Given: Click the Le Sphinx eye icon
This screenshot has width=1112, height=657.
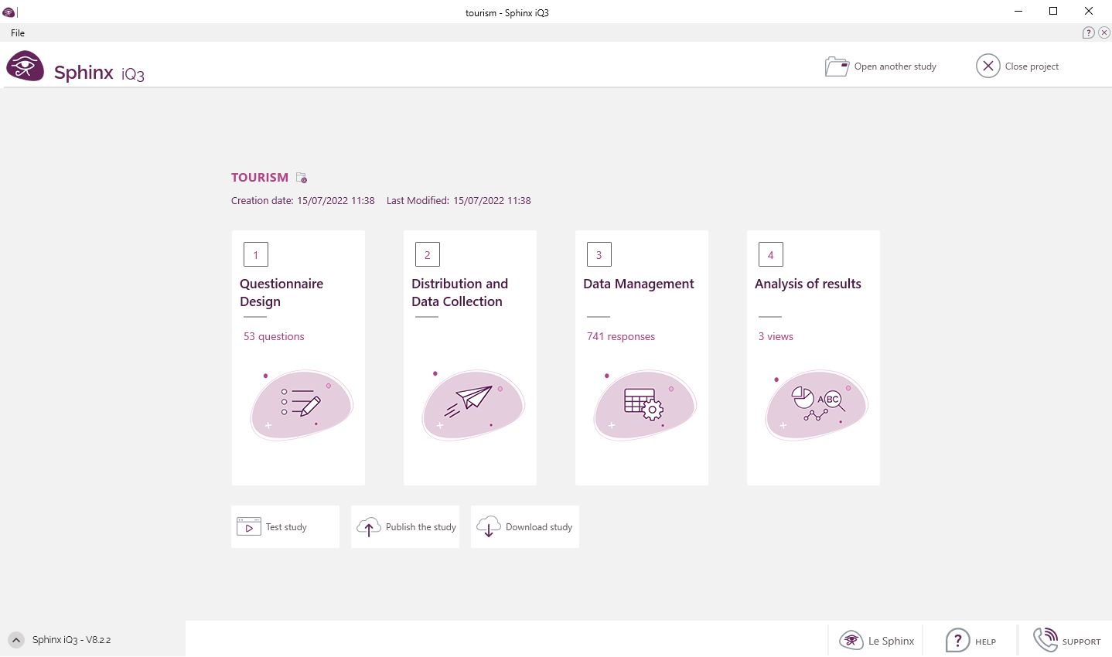Looking at the screenshot, I should point(851,640).
